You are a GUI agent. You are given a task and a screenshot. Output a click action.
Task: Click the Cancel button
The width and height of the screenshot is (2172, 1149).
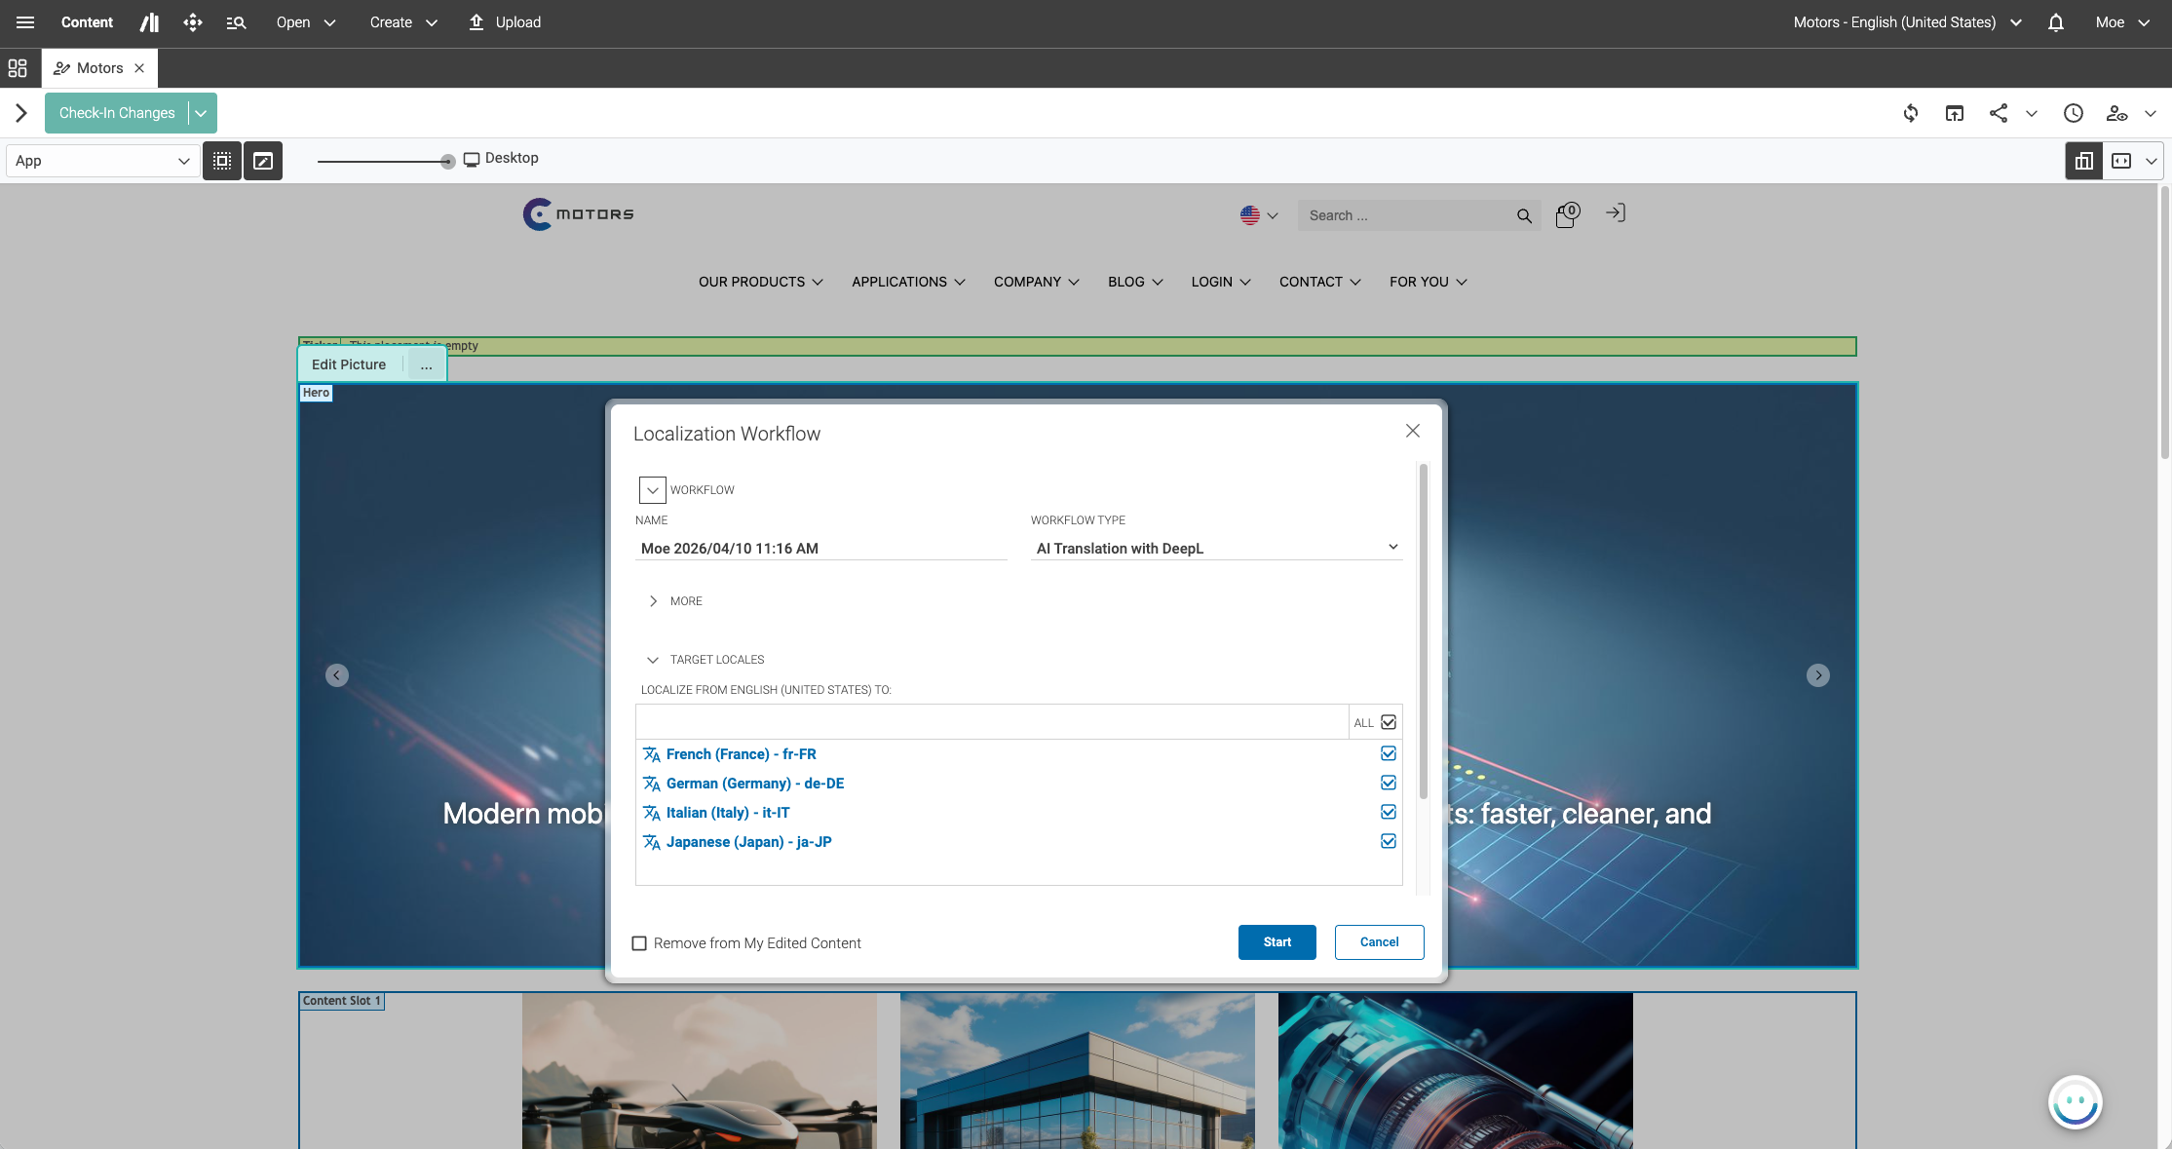point(1379,941)
